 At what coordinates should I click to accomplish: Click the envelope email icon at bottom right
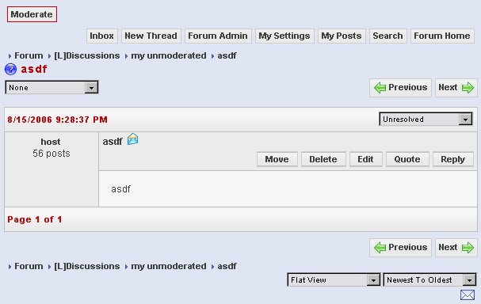pos(468,294)
